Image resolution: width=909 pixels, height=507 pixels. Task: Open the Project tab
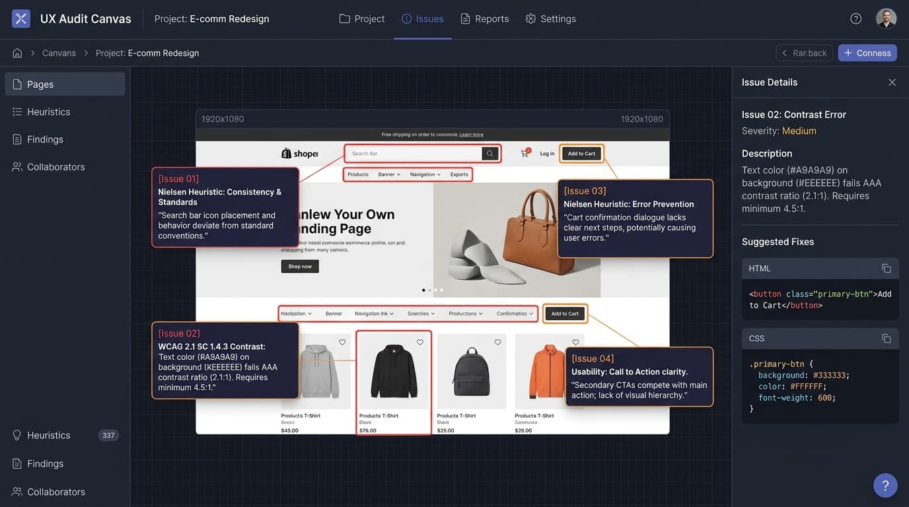click(362, 18)
